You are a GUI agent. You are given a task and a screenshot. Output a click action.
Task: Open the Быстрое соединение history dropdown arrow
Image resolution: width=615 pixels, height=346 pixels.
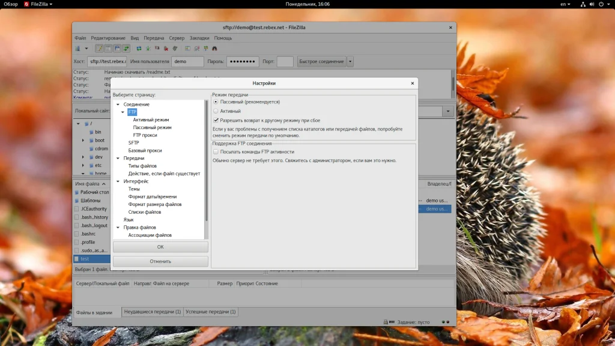(350, 61)
